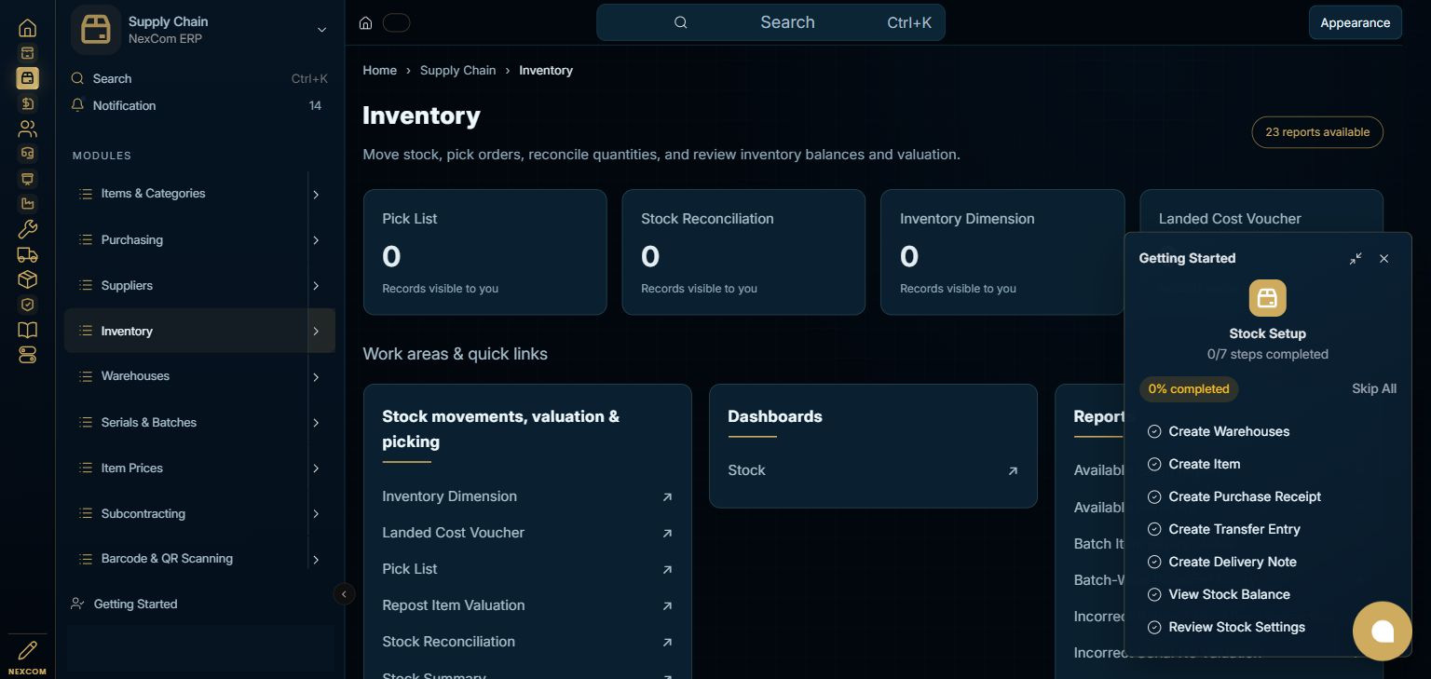
Task: Click the home icon in the top bar
Action: point(366,23)
